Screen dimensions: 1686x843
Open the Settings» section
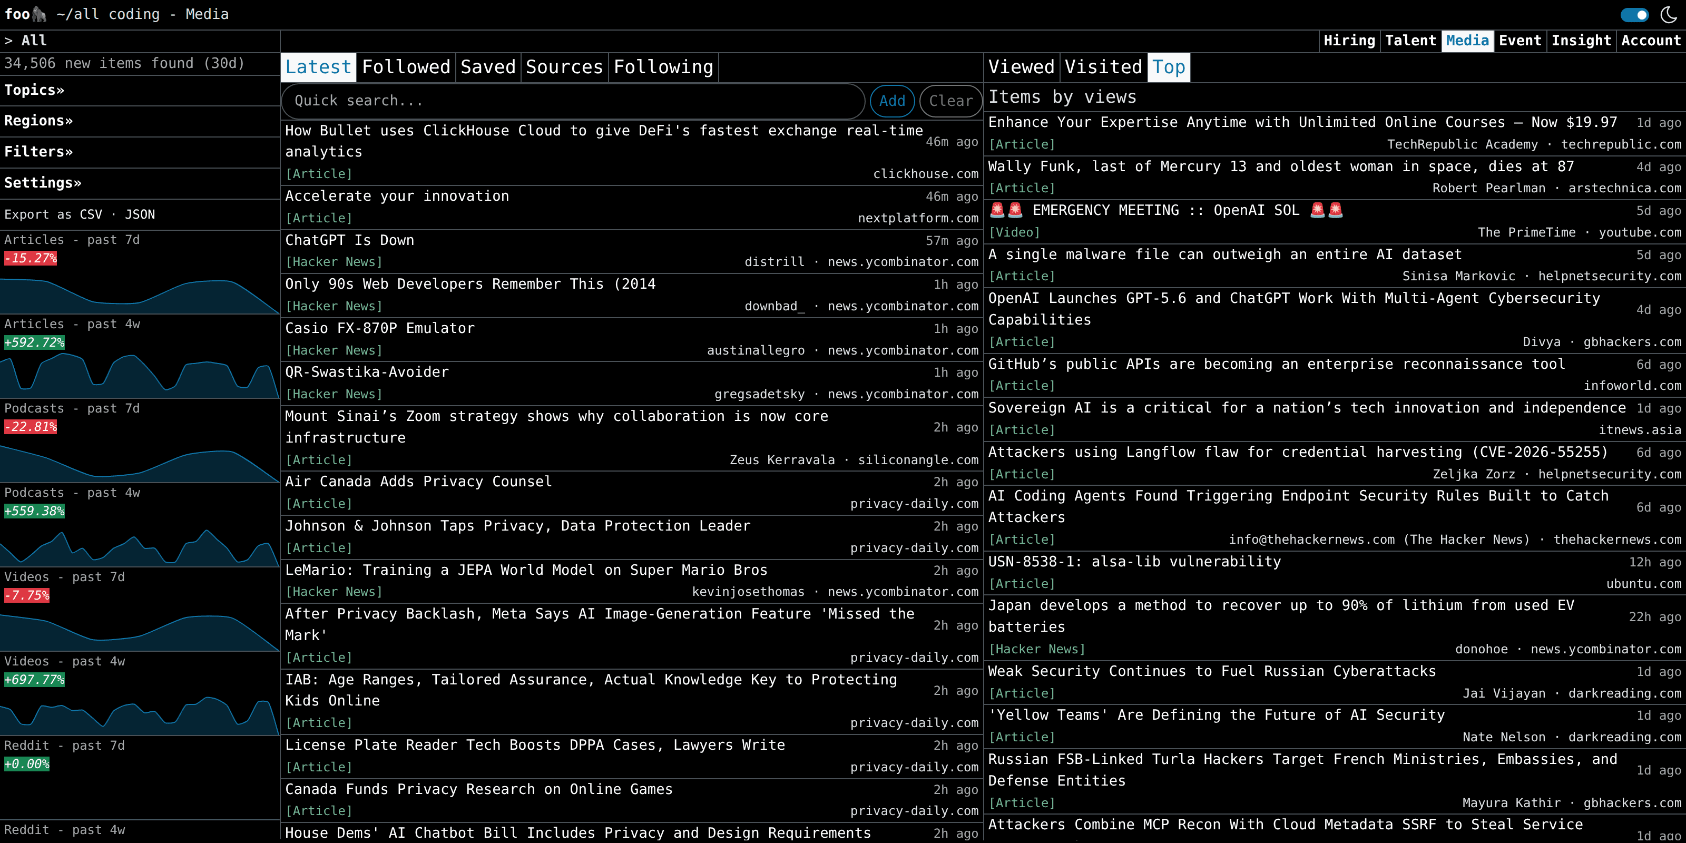click(x=43, y=183)
